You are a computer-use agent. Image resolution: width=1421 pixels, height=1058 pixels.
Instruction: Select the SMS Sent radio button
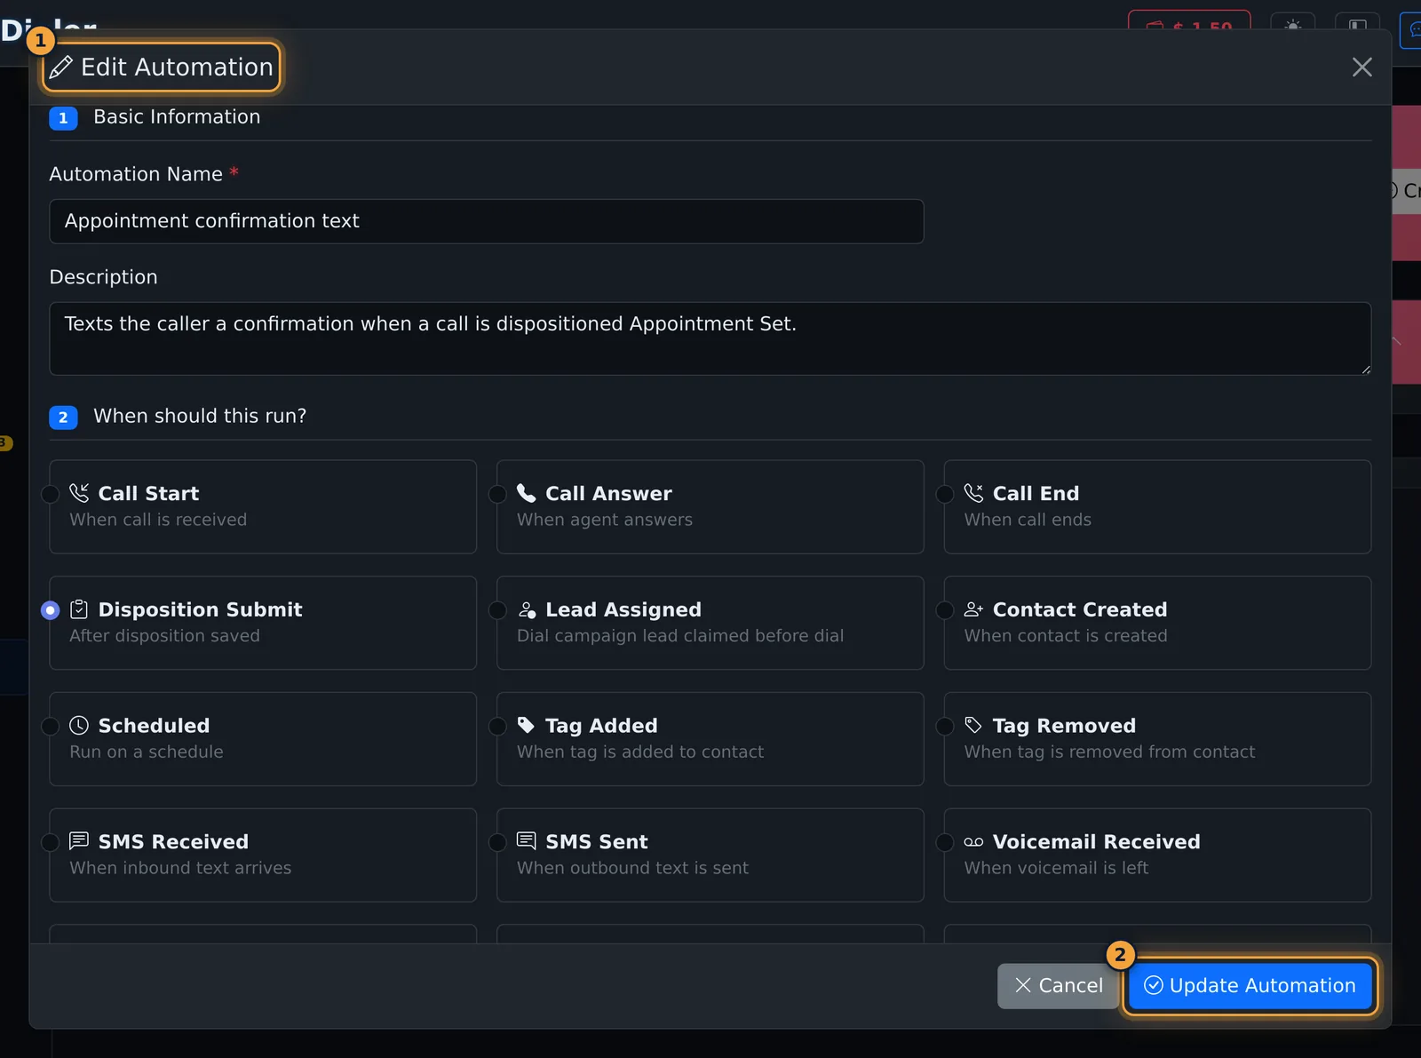[498, 842]
